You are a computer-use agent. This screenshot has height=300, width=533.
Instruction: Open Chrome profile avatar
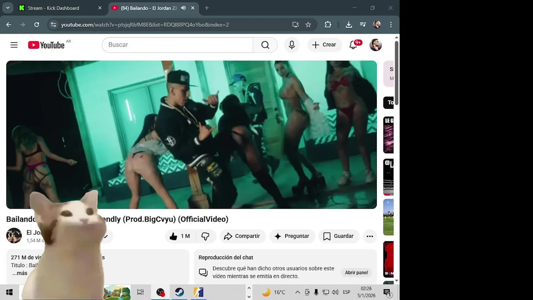pyautogui.click(x=377, y=25)
